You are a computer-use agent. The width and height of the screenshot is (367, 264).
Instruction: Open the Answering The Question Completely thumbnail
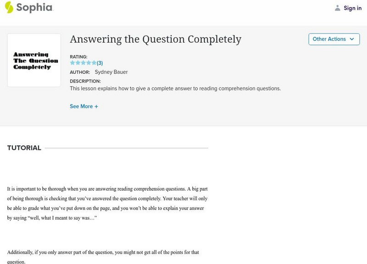34,60
